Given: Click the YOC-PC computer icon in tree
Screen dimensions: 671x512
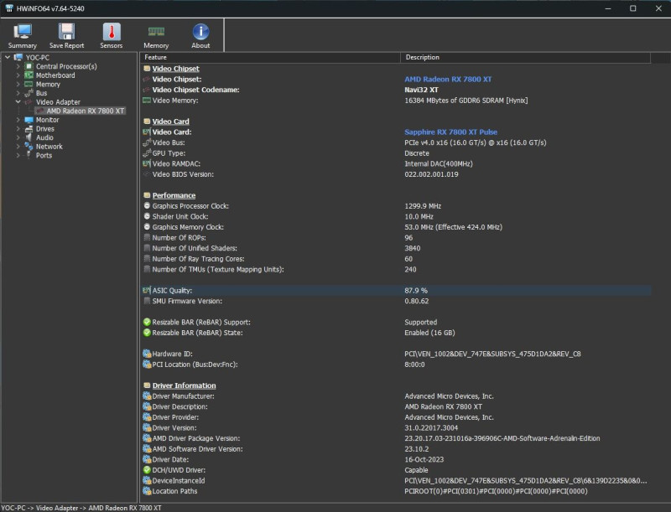Looking at the screenshot, I should pos(18,57).
